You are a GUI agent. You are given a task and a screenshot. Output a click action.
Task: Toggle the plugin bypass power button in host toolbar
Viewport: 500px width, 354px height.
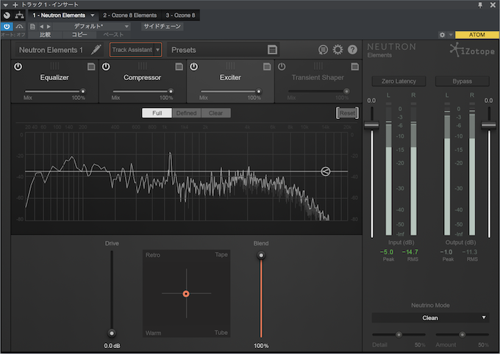click(7, 26)
